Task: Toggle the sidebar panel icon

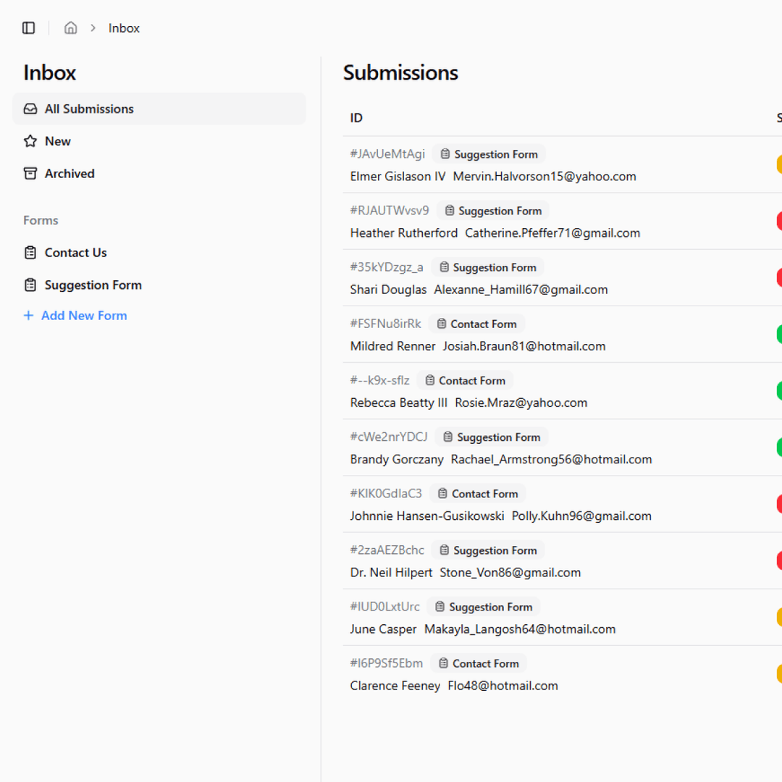Action: 29,28
